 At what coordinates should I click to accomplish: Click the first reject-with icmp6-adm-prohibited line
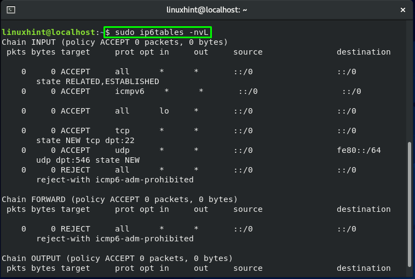[115, 180]
